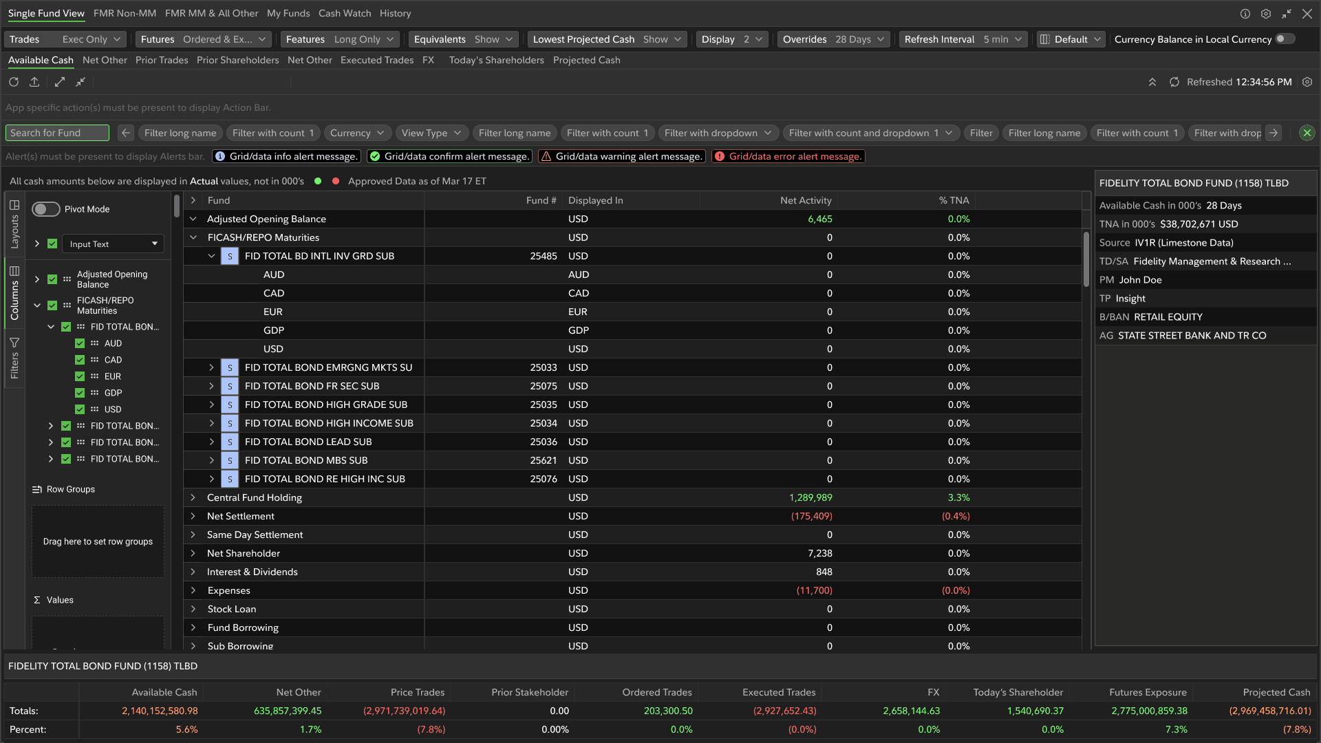Toggle Pivot Mode switch

click(x=46, y=209)
